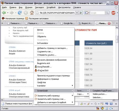Open the Home page icon

click(x=32, y=13)
